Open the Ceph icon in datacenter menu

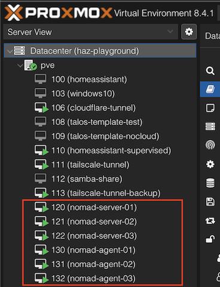[x=210, y=145]
